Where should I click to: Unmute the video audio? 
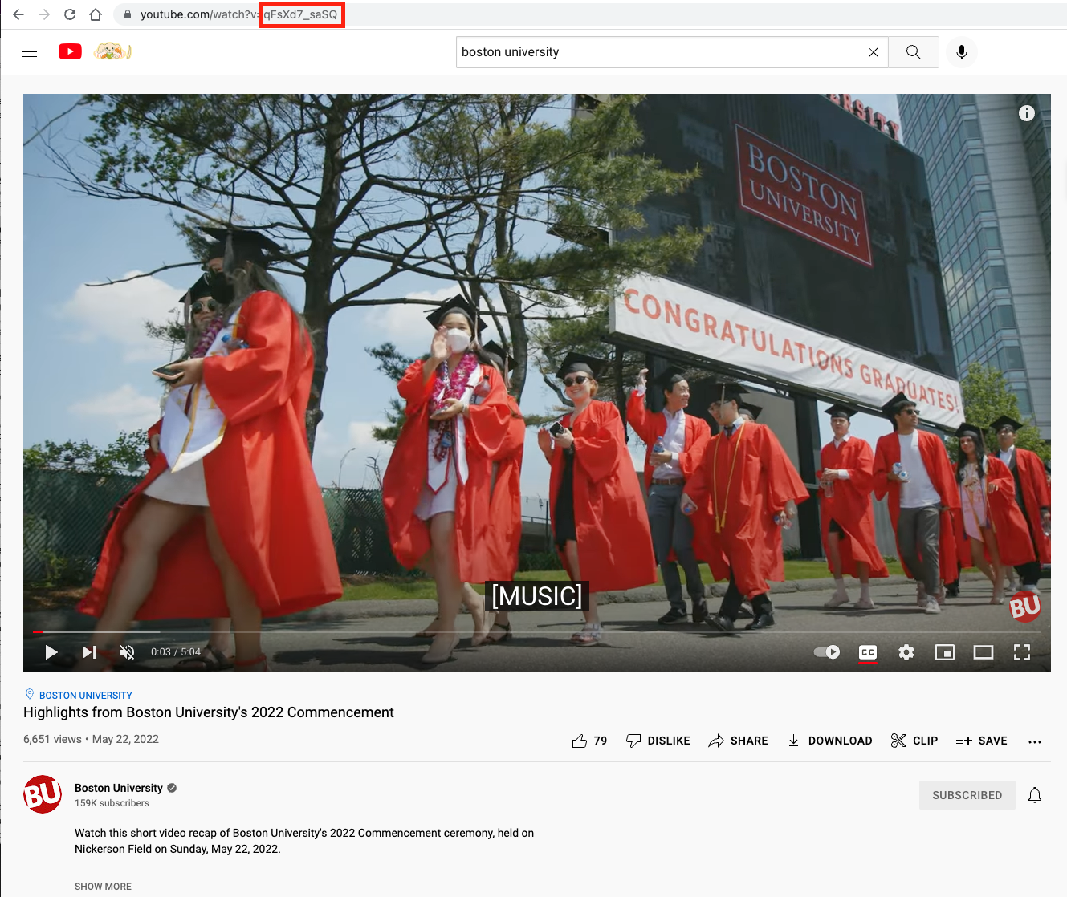coord(127,652)
